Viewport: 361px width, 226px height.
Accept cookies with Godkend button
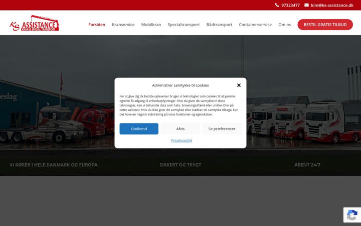tap(139, 129)
